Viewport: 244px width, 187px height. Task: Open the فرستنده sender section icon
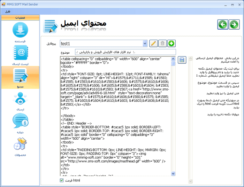pyautogui.click(x=20, y=30)
